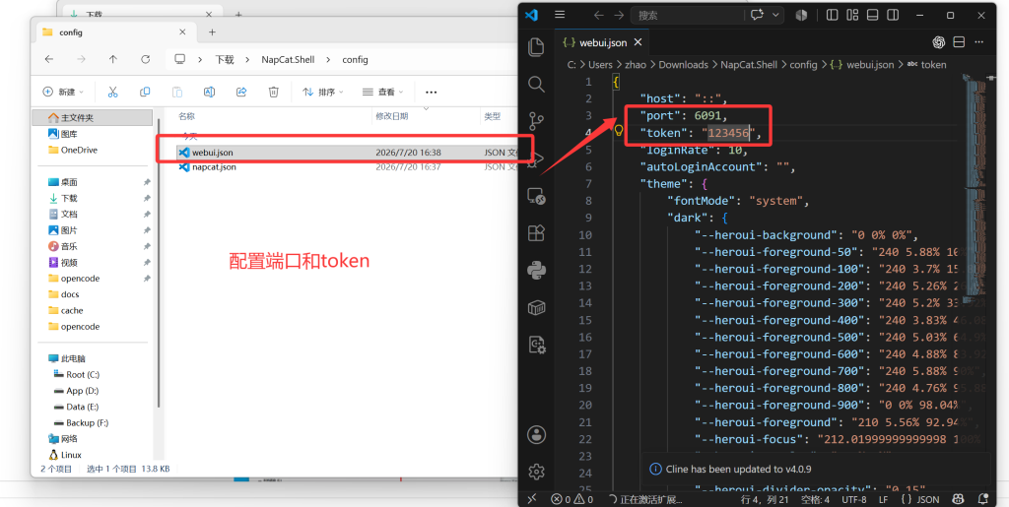Screen dimensions: 1009x507
Task: Open the Remote Explorer view in activity bar
Action: pos(536,195)
